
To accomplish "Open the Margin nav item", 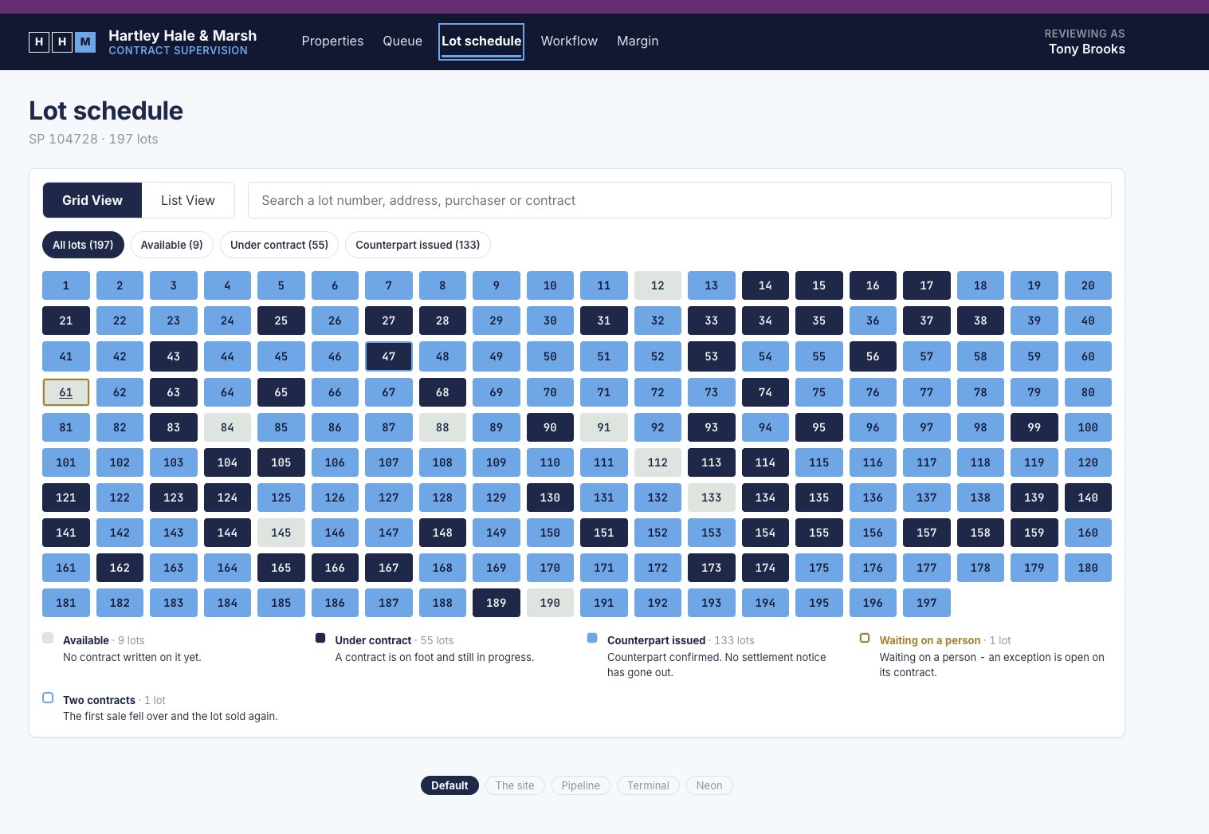I will click(638, 41).
